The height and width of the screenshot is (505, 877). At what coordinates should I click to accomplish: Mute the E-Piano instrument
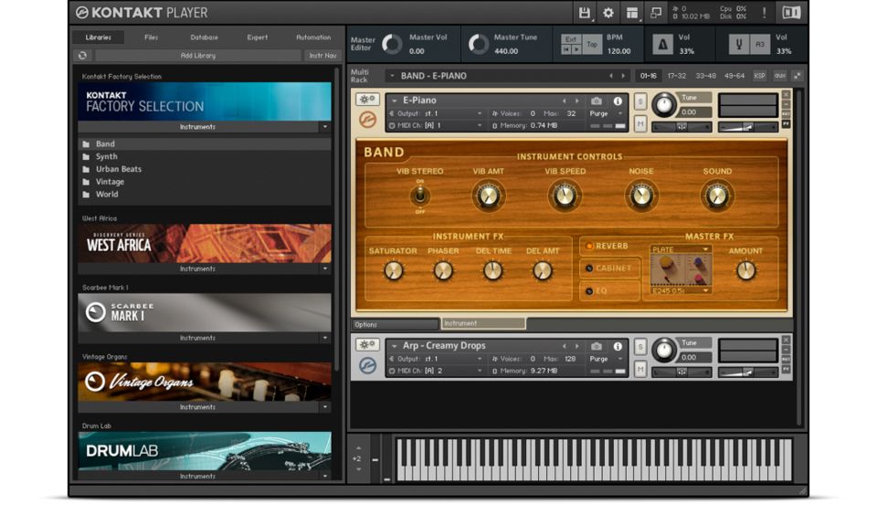[x=640, y=124]
